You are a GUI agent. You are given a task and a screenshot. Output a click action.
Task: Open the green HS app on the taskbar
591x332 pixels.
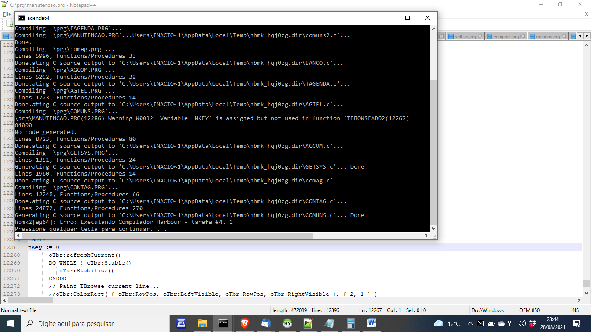(287, 323)
